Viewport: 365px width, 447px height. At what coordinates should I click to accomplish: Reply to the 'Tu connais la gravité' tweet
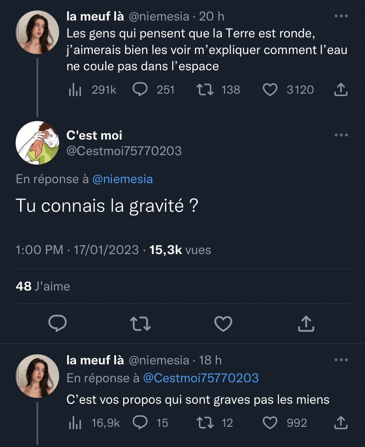(58, 324)
